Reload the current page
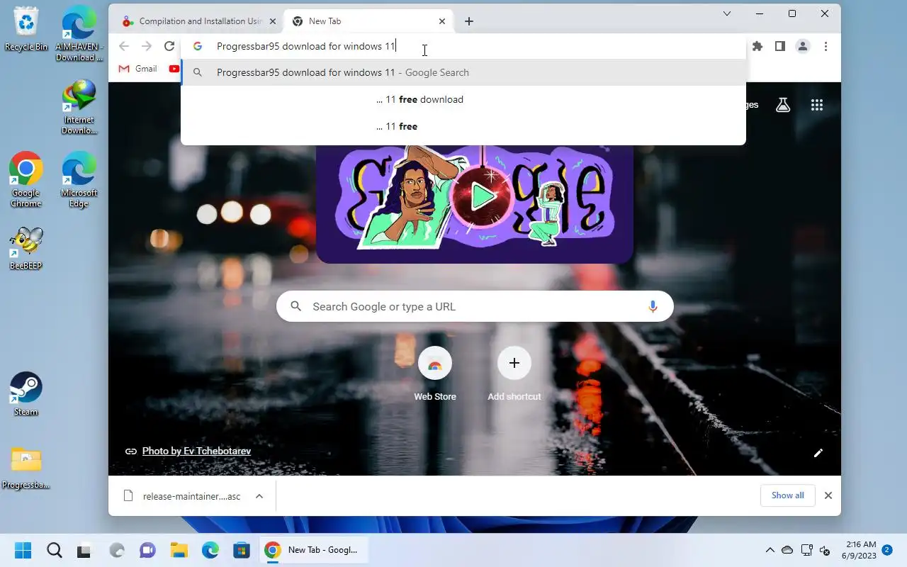The width and height of the screenshot is (907, 567). [169, 46]
